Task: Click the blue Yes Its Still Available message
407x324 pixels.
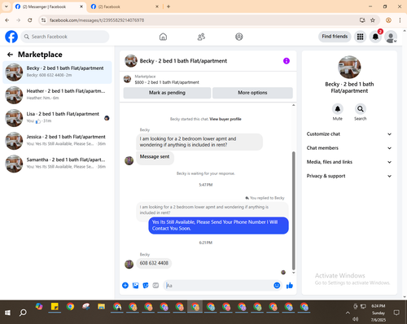Action: click(218, 225)
